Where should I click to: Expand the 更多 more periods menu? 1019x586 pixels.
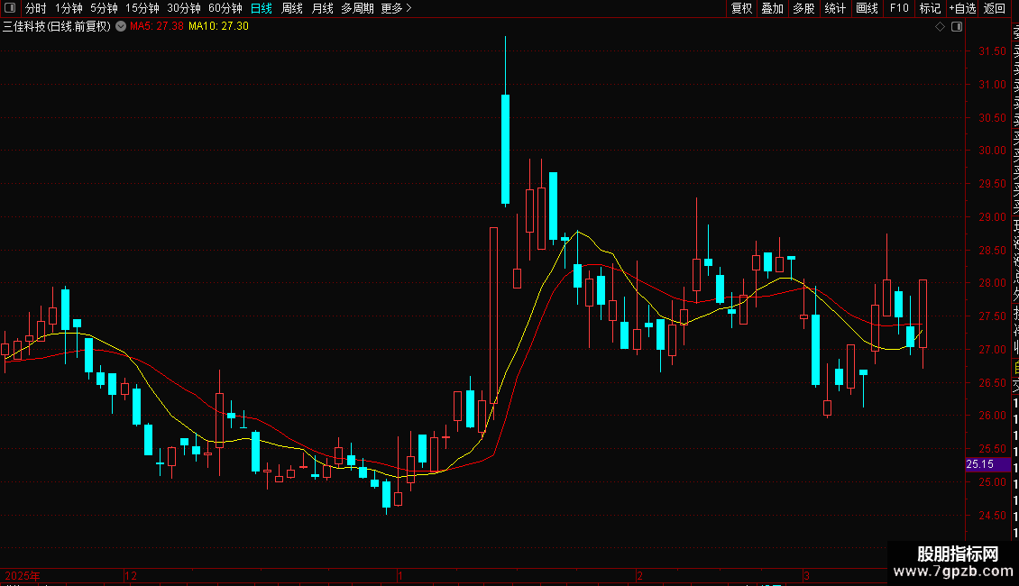(x=396, y=8)
